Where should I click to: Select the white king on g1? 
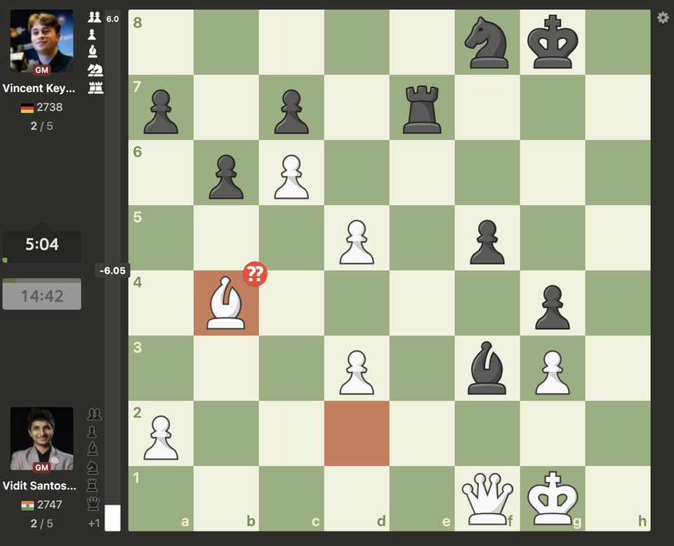click(553, 498)
